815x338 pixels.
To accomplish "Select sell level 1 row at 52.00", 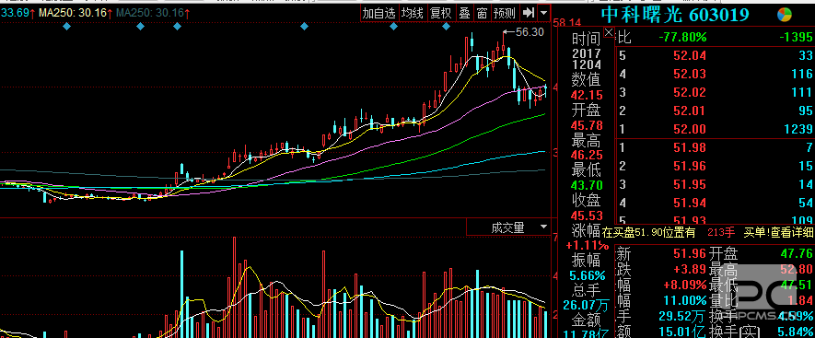I will [x=715, y=128].
